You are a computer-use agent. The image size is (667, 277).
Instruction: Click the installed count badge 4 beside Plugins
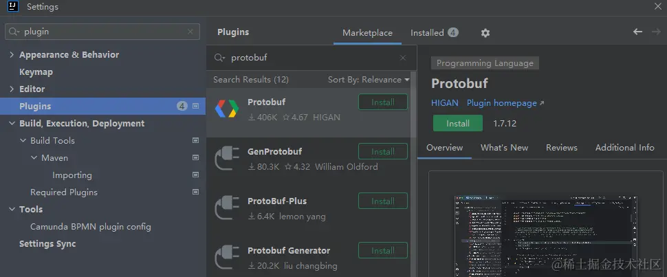182,106
